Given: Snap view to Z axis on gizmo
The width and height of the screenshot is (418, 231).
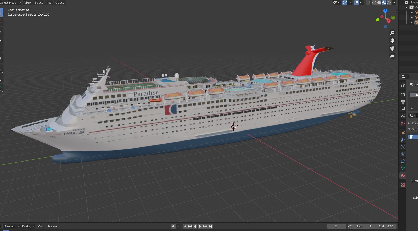Looking at the screenshot, I should (x=385, y=11).
